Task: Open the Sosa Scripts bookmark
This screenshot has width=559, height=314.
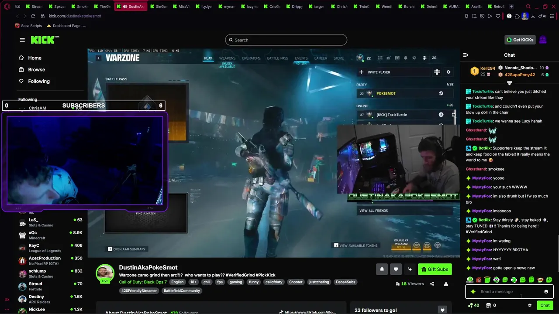Action: coord(28,26)
